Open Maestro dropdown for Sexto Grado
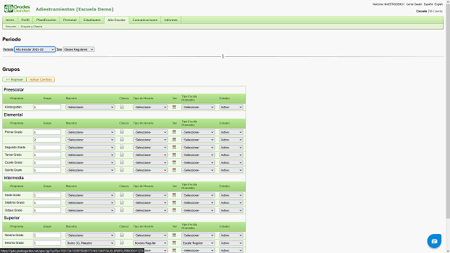This screenshot has height=253, width=450. [90, 195]
